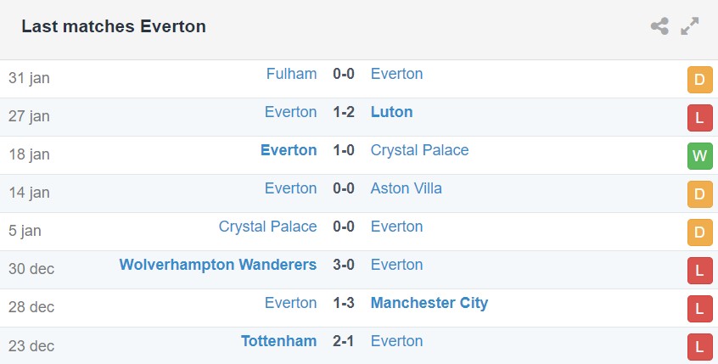The width and height of the screenshot is (718, 364).
Task: Go to the Manchester City team page
Action: tap(429, 303)
